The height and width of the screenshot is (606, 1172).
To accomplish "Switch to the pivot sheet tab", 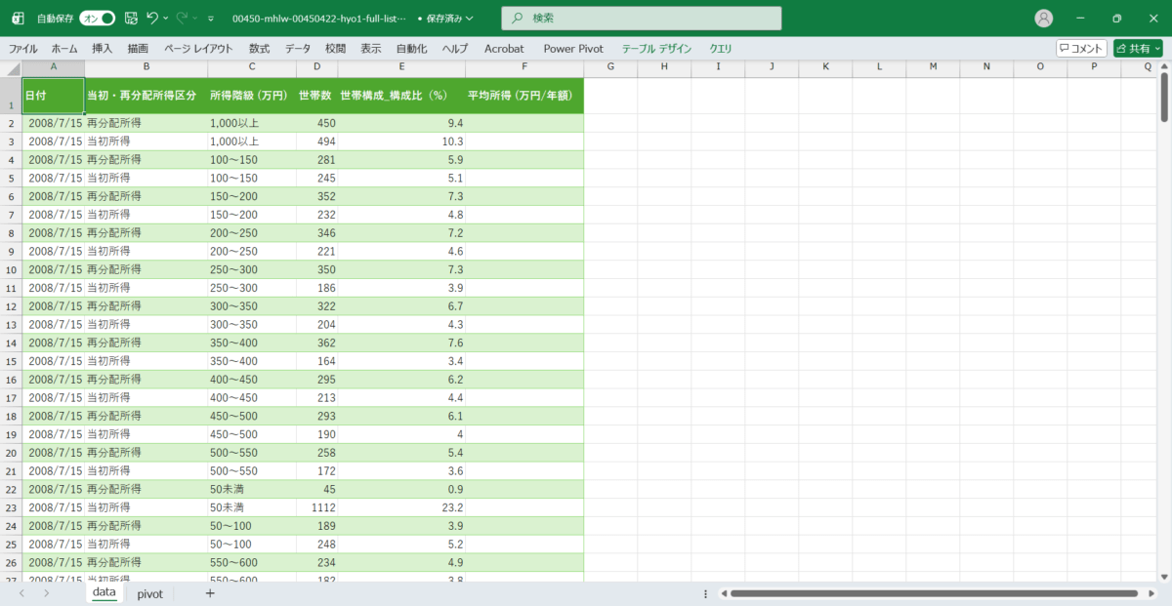I will [x=149, y=593].
